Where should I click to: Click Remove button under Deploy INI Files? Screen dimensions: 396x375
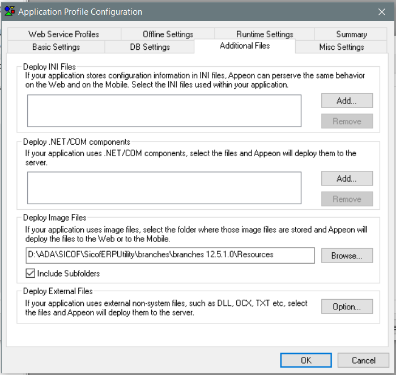[x=347, y=121]
